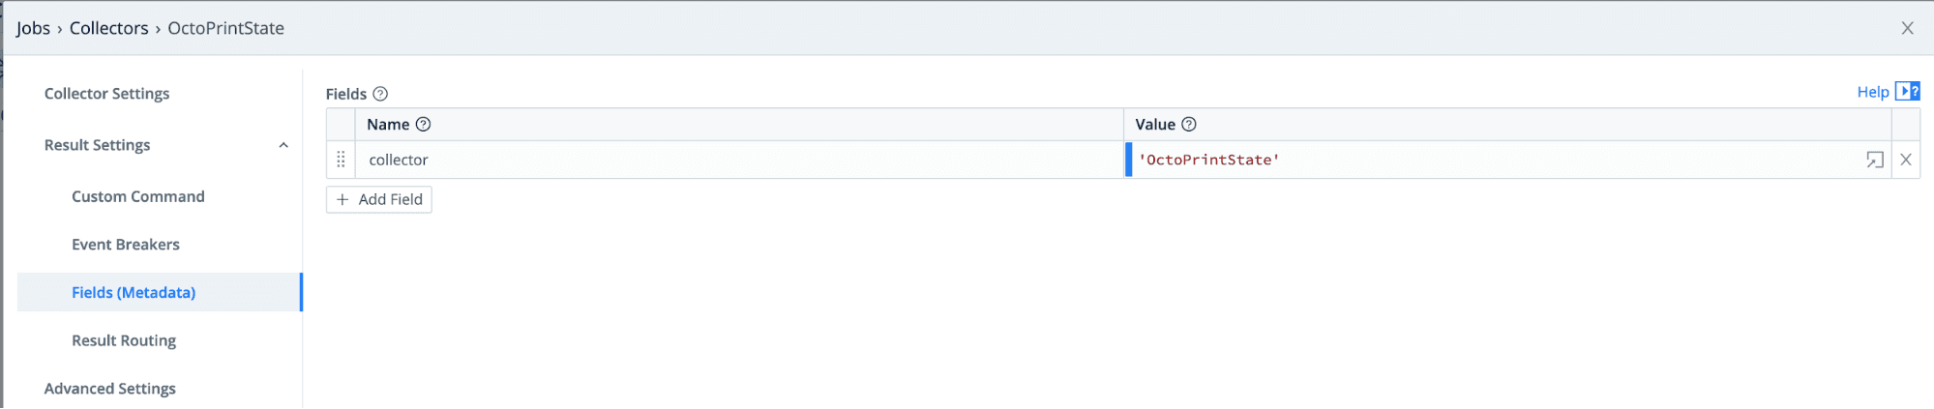Image resolution: width=1934 pixels, height=409 pixels.
Task: Click the help icon next to Fields
Action: coord(380,94)
